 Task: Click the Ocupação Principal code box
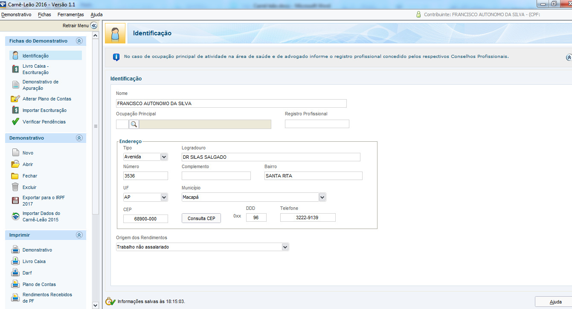point(122,124)
